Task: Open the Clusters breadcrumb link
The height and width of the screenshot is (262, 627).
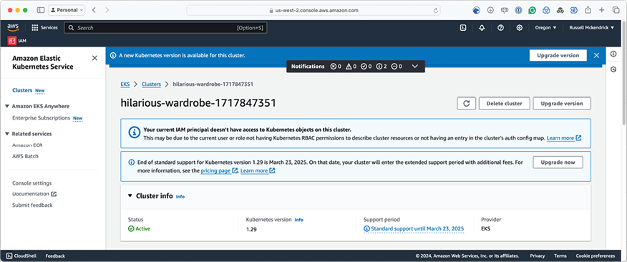Action: pos(151,84)
